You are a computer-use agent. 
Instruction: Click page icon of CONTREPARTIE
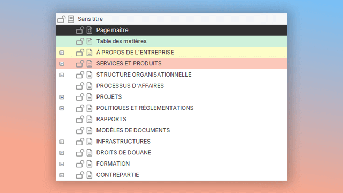click(x=90, y=175)
